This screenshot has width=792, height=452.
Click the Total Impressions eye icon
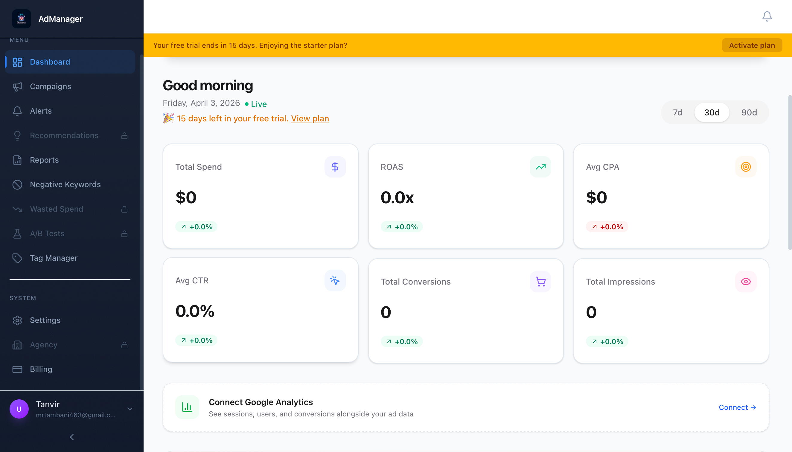click(745, 282)
